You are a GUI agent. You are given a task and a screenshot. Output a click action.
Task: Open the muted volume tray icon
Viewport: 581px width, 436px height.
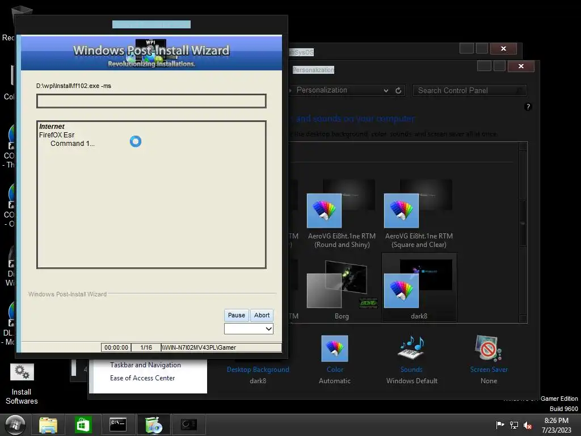pyautogui.click(x=528, y=425)
